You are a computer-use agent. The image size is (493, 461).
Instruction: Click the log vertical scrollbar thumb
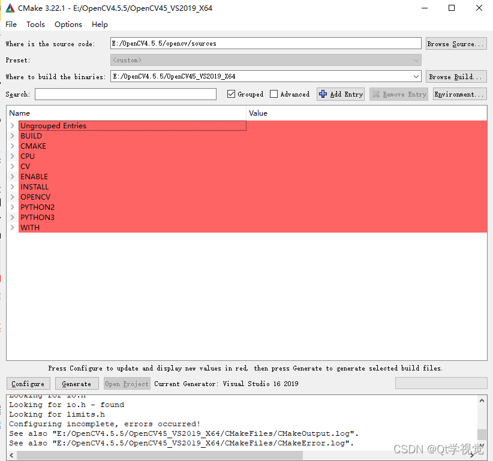[x=482, y=434]
